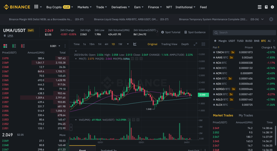Click the search magnifier icon
This screenshot has height=151, width=277.
point(216,32)
